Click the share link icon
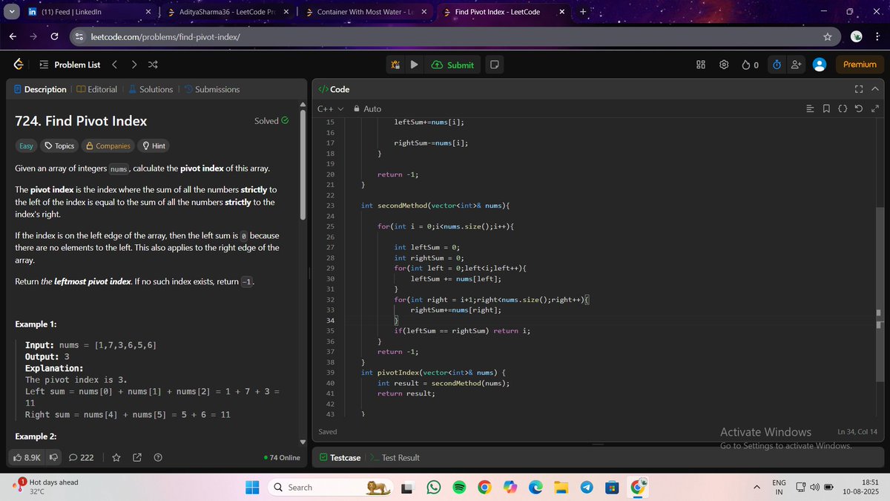890x501 pixels. point(136,457)
